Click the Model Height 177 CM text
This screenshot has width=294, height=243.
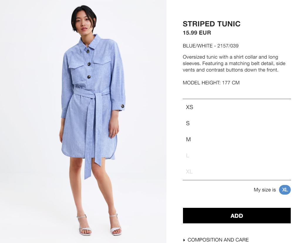[x=211, y=83]
